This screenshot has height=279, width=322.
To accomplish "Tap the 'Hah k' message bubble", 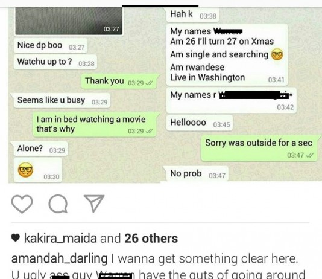I will tap(192, 14).
